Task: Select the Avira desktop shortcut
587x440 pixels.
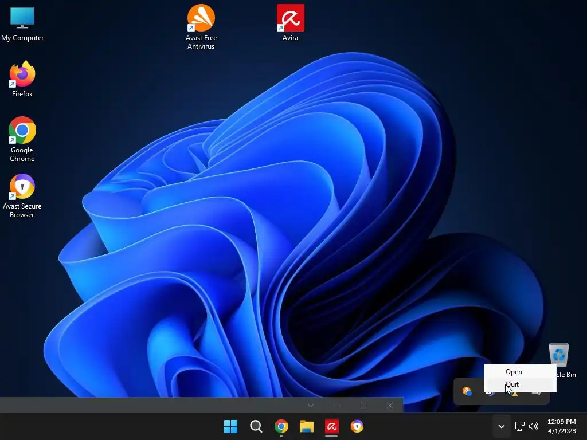Action: tap(290, 22)
